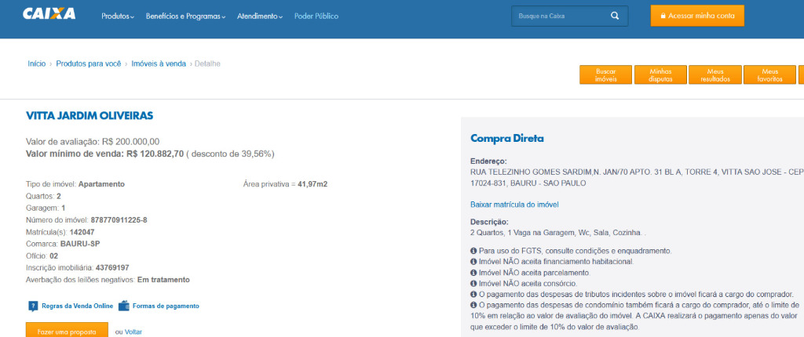Click the info icon beside parcelamento notice
Viewport: 804px width, 337px height.
(473, 273)
